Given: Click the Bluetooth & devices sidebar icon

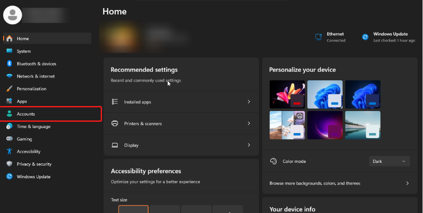Looking at the screenshot, I should pos(9,64).
